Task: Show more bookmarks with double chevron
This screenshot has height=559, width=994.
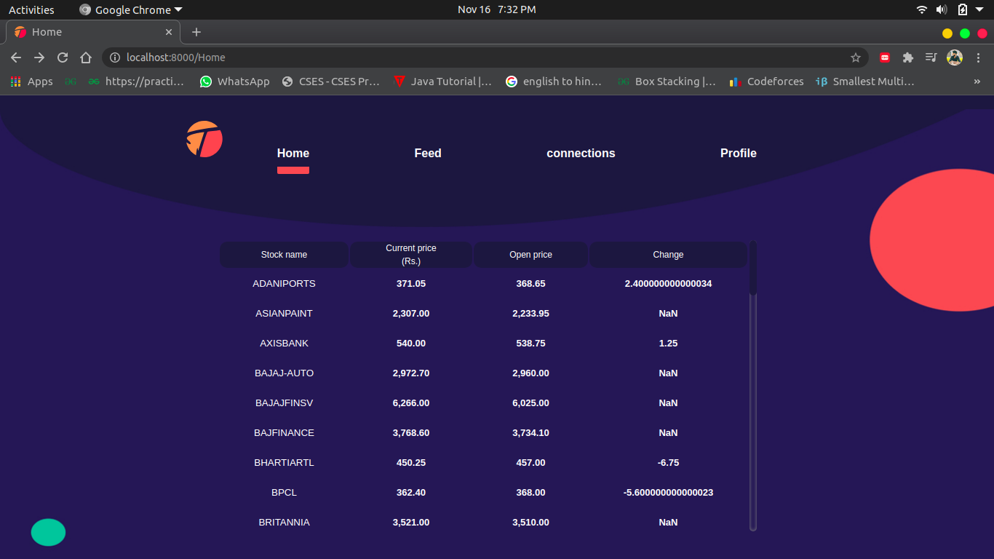Action: pos(977,82)
